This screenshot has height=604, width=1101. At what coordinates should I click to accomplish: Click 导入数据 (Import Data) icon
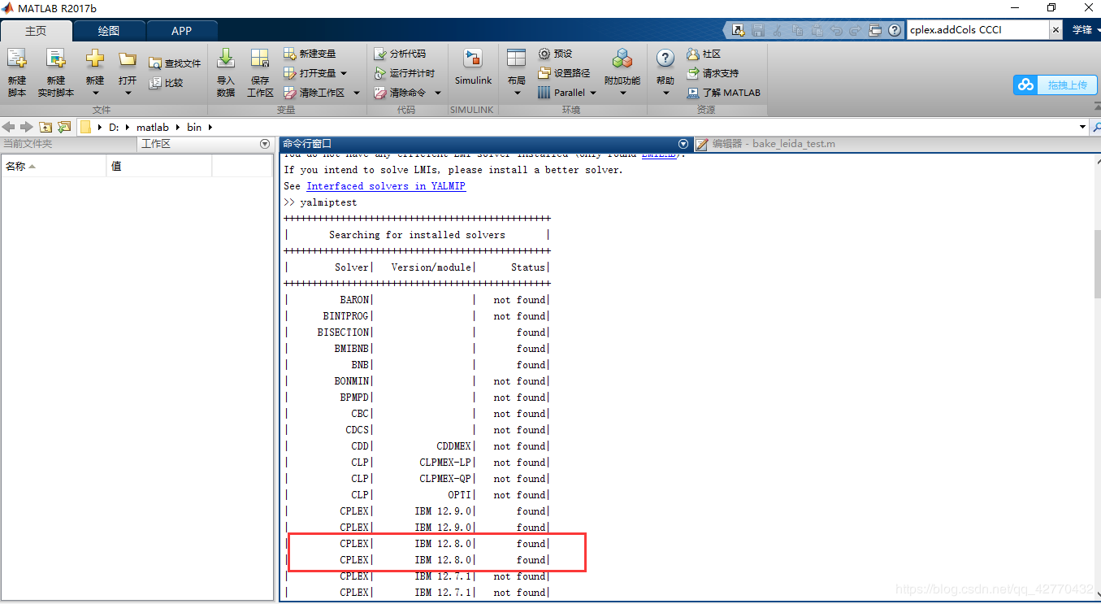tap(226, 59)
